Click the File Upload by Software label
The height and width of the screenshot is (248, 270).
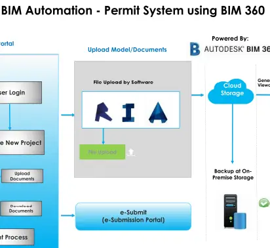coord(123,82)
